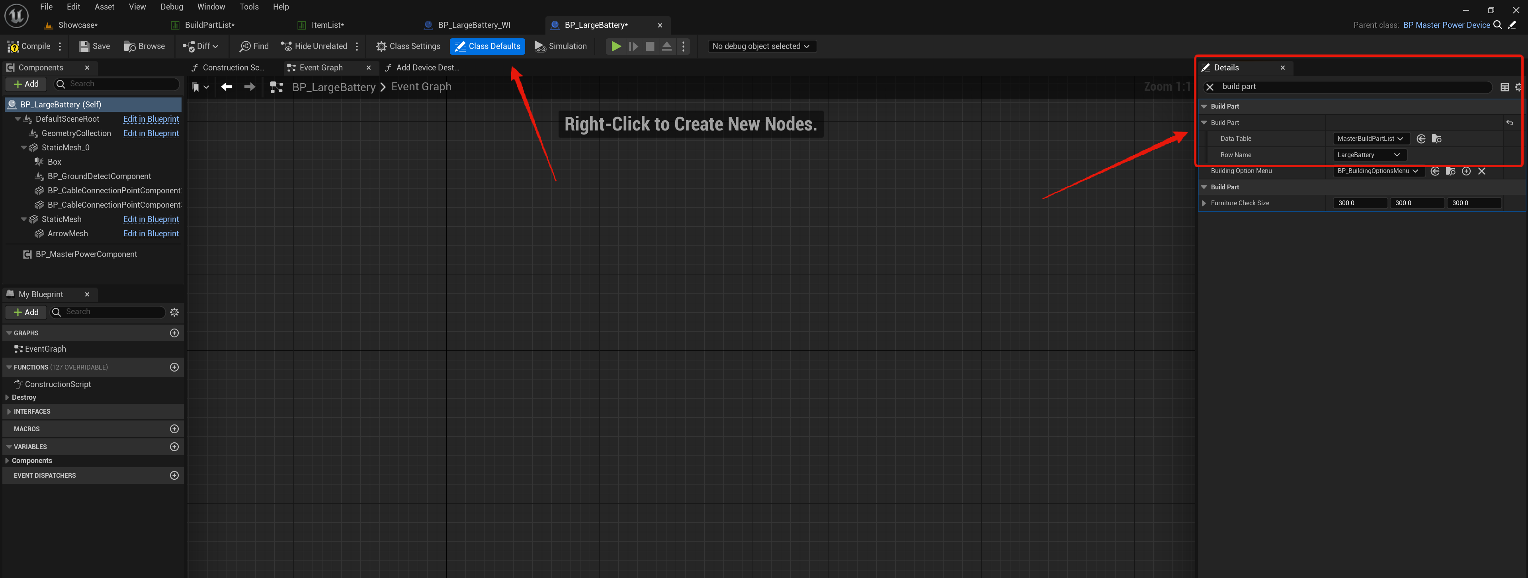Click the Components search field
This screenshot has width=1528, height=578.
tap(121, 84)
